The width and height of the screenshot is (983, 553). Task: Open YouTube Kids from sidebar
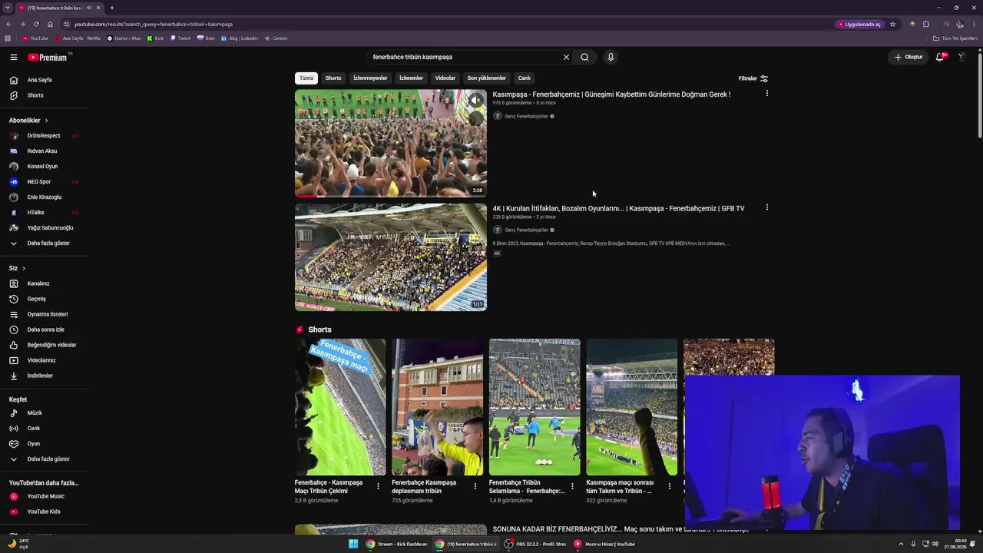[x=44, y=512]
